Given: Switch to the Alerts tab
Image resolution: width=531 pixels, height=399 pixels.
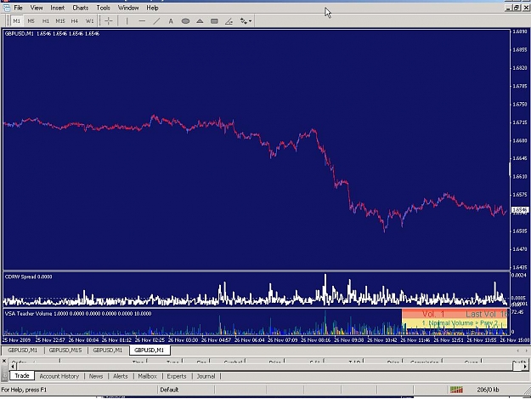Looking at the screenshot, I should pyautogui.click(x=121, y=376).
